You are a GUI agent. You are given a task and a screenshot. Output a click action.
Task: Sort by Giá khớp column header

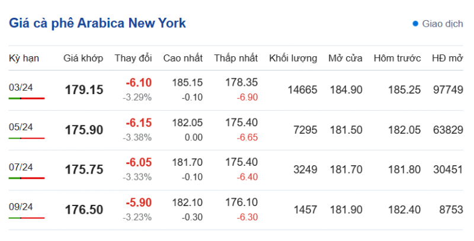click(84, 58)
